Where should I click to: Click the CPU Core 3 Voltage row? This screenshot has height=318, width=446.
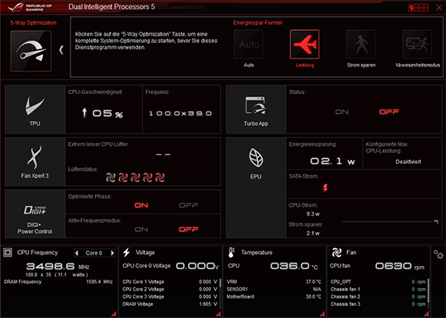point(169,297)
